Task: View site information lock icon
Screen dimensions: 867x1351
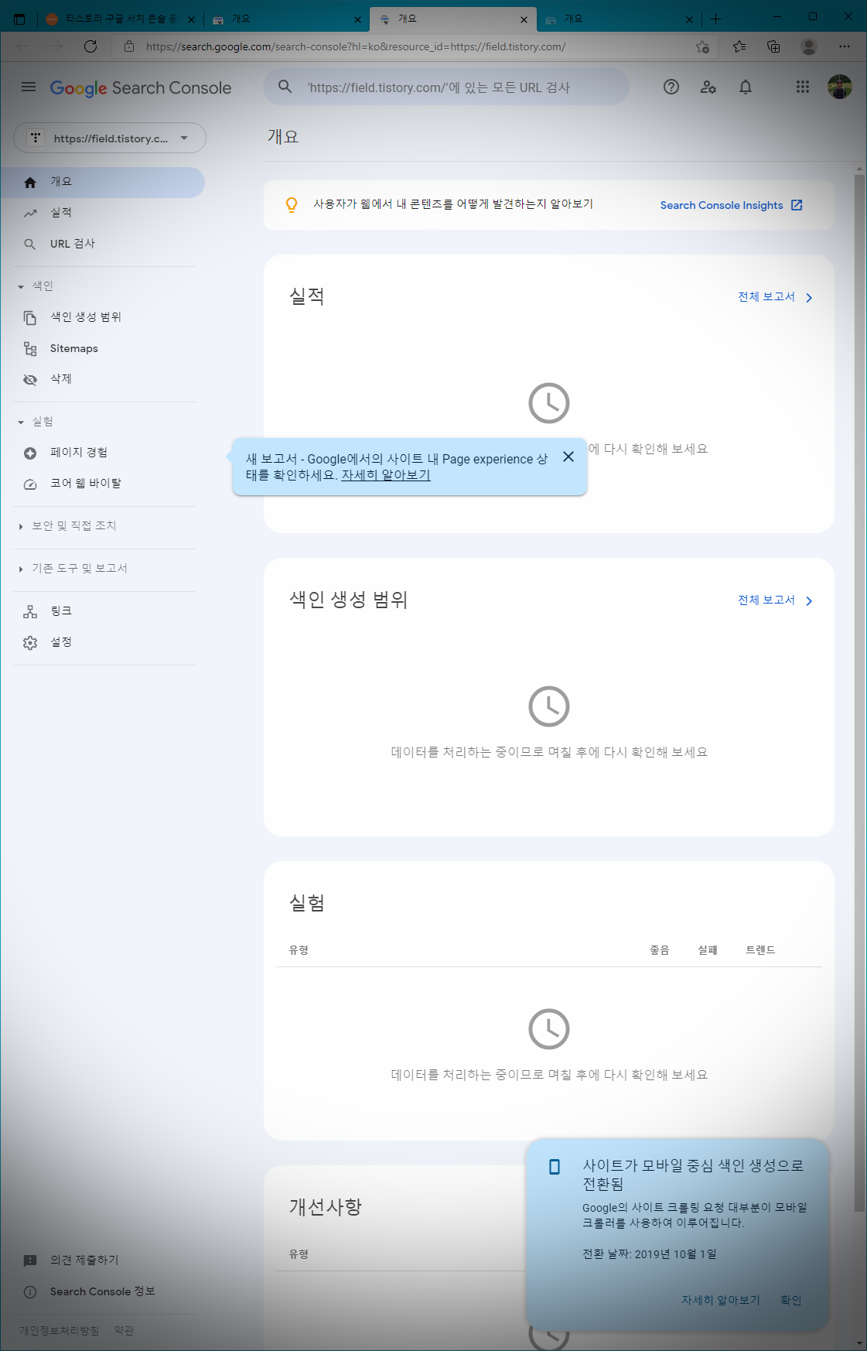Action: coord(129,46)
